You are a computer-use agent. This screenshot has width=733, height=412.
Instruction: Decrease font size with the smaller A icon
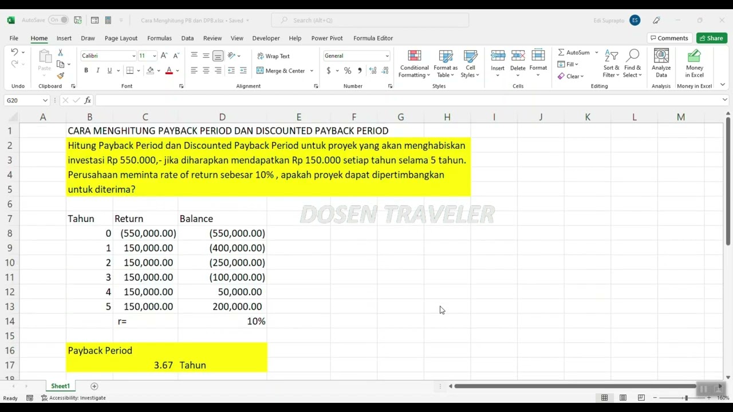[x=176, y=56]
